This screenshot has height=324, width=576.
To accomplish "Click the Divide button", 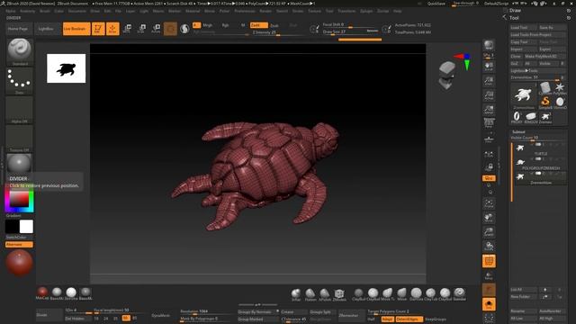I will coord(49,315).
